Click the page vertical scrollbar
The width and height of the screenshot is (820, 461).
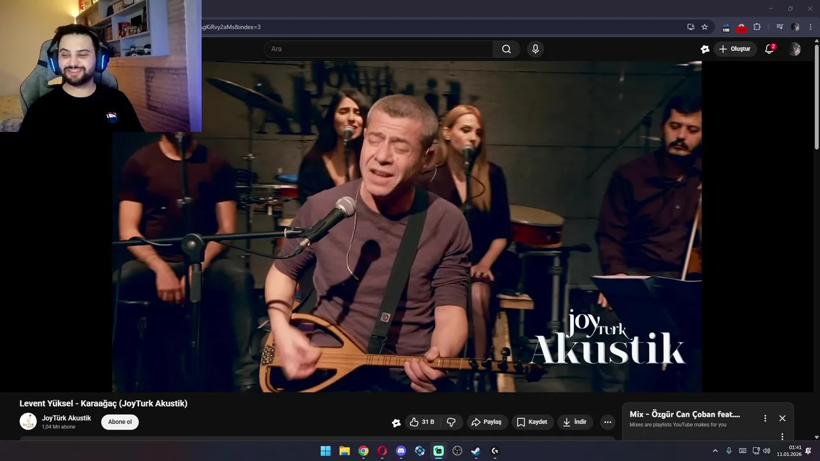pos(816,96)
